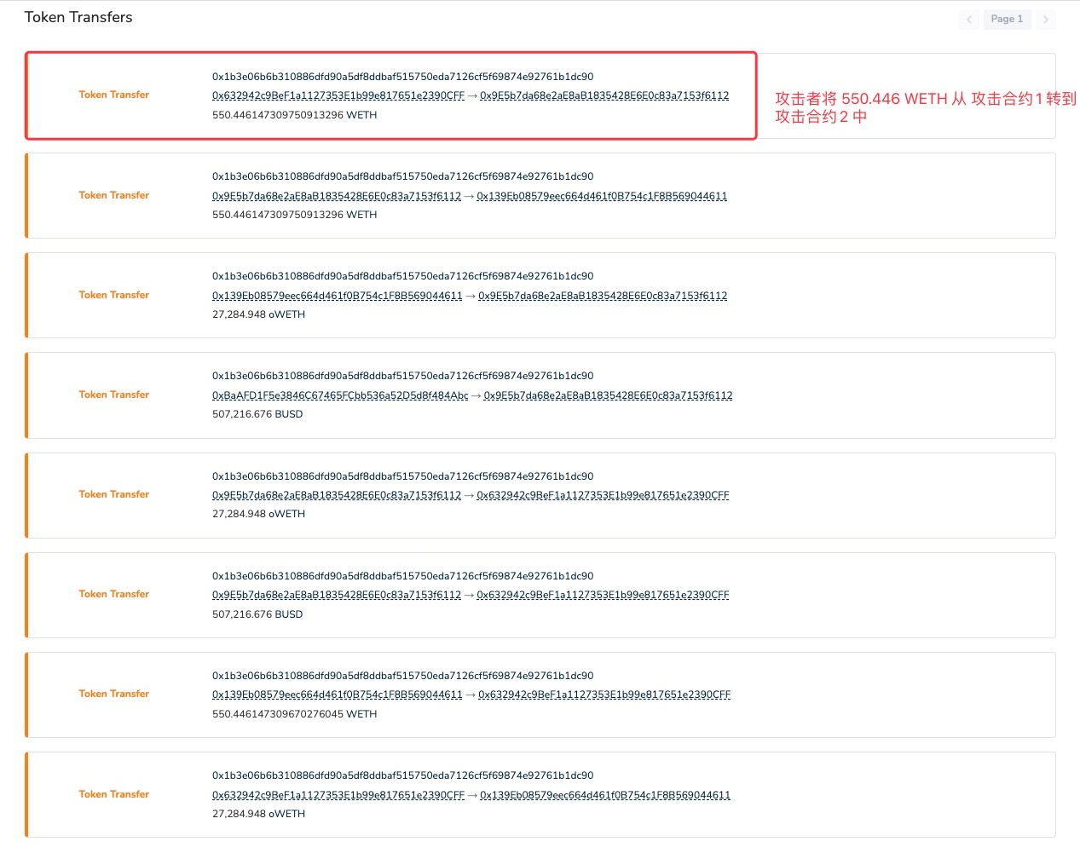Click 550.446147309670276045 WETH amount text

tap(294, 714)
